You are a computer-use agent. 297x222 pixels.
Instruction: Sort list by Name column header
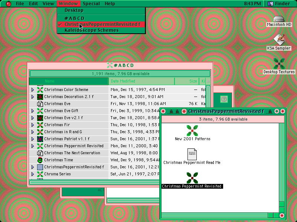[x=69, y=81]
